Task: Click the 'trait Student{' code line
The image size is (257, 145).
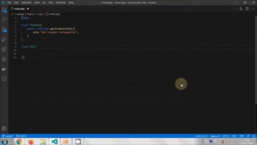Action: (31, 25)
